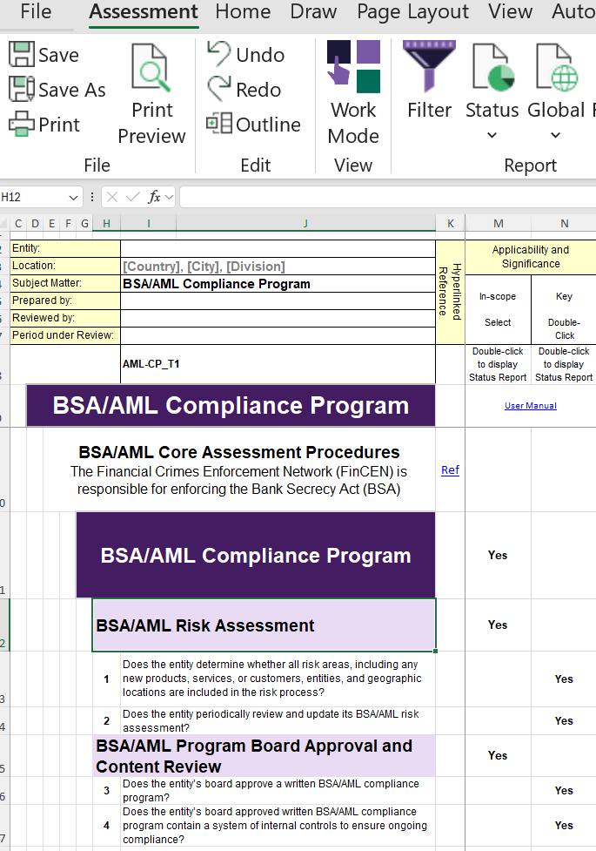Screen dimensions: 596x851
Task: Open the Global report dropdown
Action: 556,135
